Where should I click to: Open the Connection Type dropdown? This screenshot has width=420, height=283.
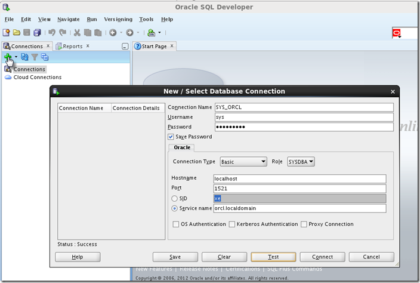tap(243, 162)
